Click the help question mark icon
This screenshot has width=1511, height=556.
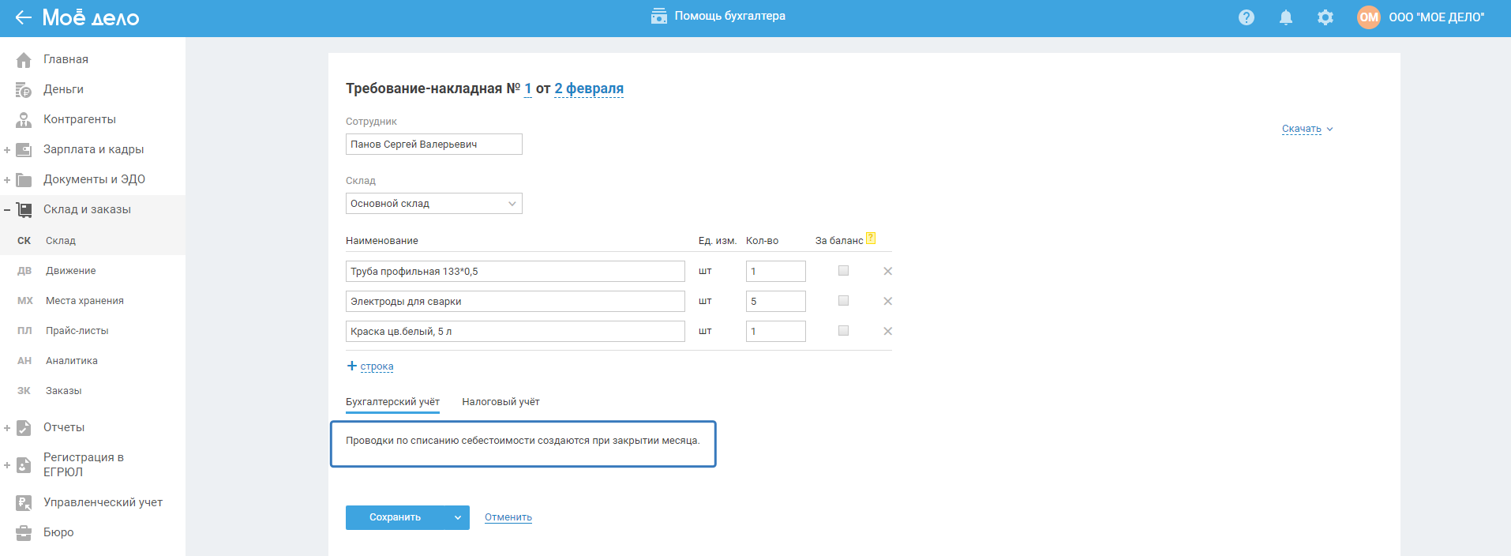(x=1247, y=17)
